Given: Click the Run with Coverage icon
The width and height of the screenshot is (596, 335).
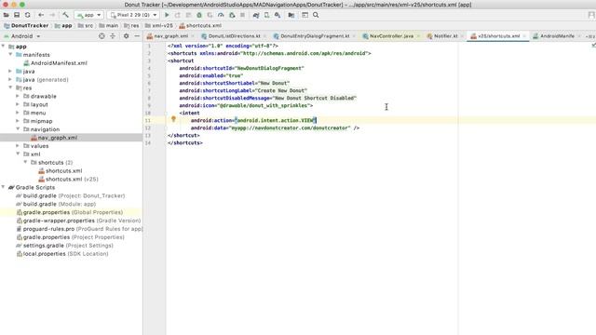Looking at the screenshot, I should tap(210, 15).
